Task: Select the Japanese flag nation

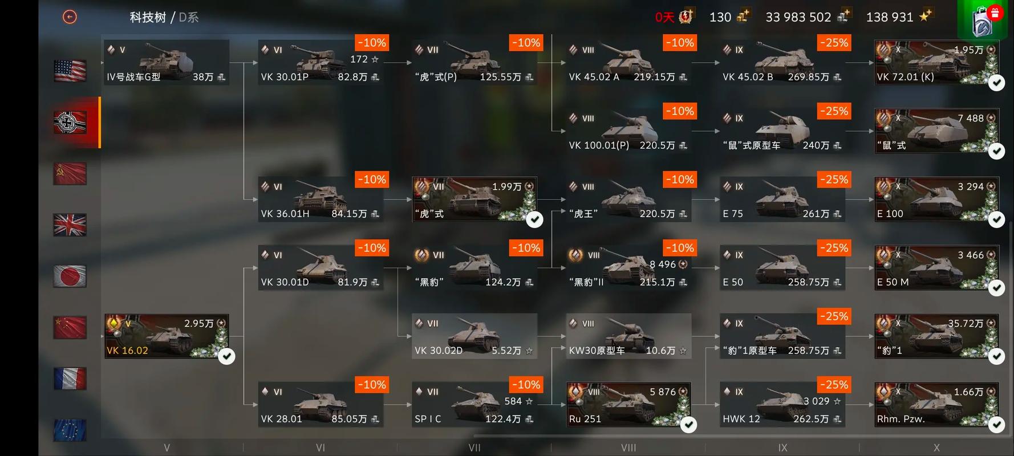Action: (x=70, y=276)
